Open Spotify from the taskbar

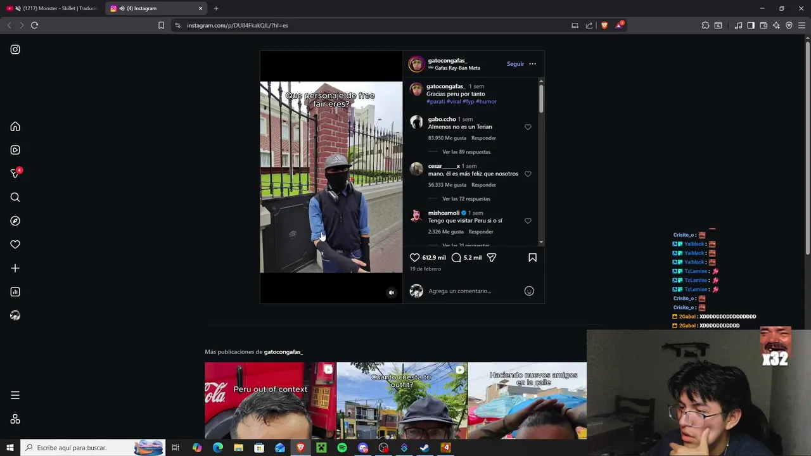[x=342, y=448]
